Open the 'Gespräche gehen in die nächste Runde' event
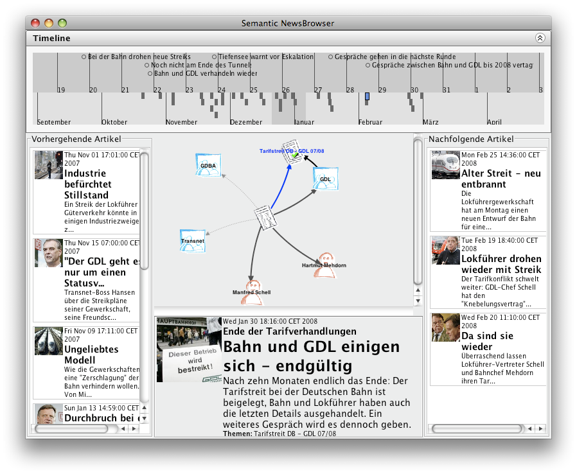577x474 pixels. tap(393, 57)
